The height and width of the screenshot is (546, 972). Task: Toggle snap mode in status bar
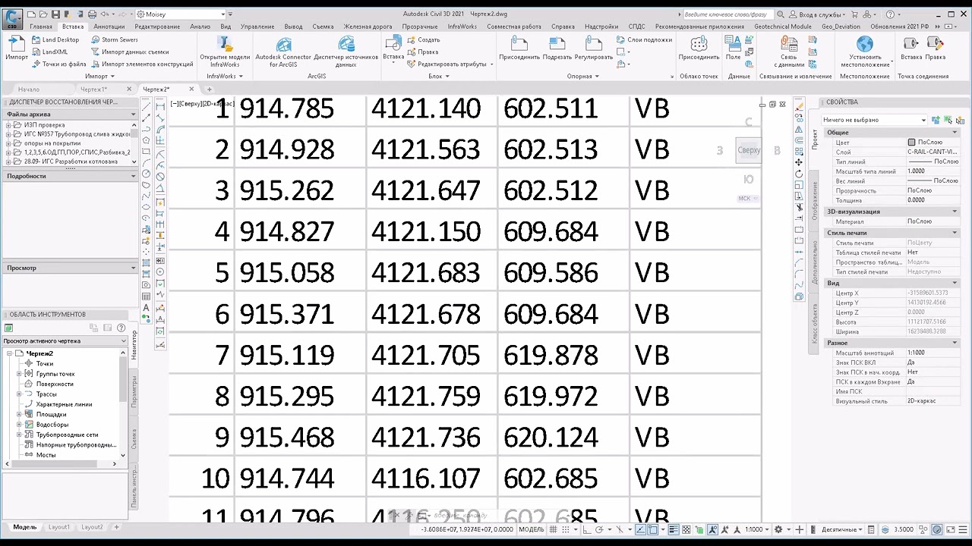click(x=566, y=529)
